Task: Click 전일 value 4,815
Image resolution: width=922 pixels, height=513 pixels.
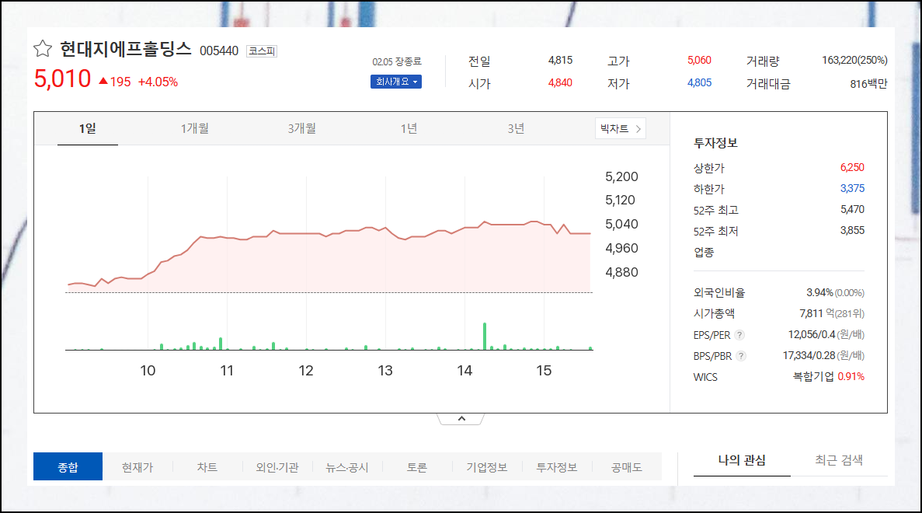Action: 560,60
